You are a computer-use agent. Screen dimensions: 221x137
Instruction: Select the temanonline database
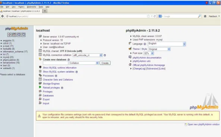point(11,63)
